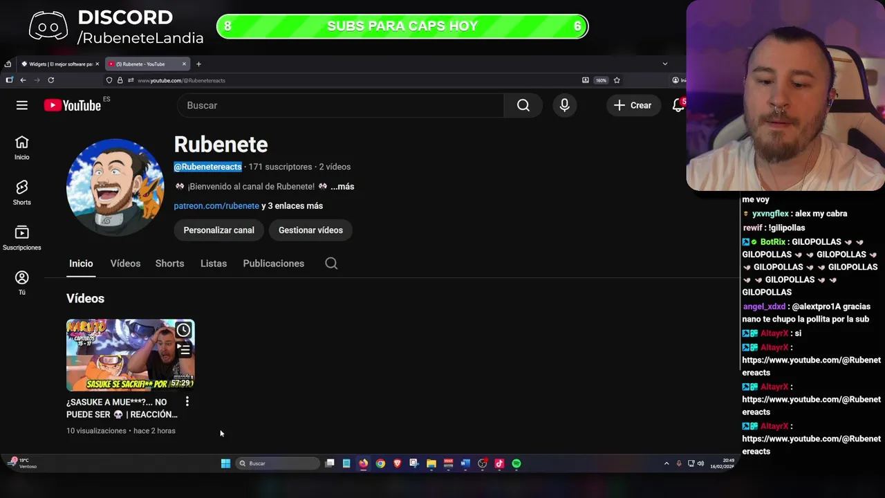The height and width of the screenshot is (498, 885).
Task: Open Firefox from the taskbar
Action: 363,463
